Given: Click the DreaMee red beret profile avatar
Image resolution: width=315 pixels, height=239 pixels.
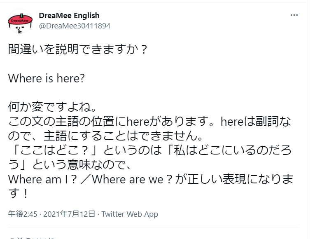Looking at the screenshot, I should (x=20, y=21).
